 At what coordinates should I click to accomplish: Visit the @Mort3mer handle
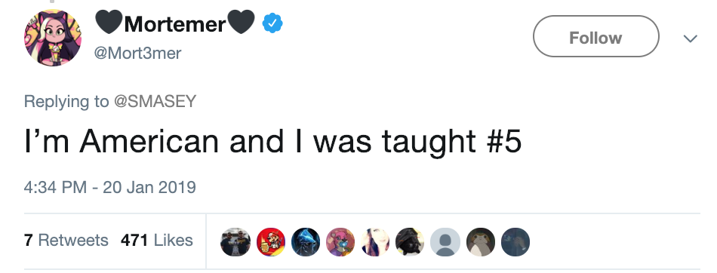click(137, 53)
